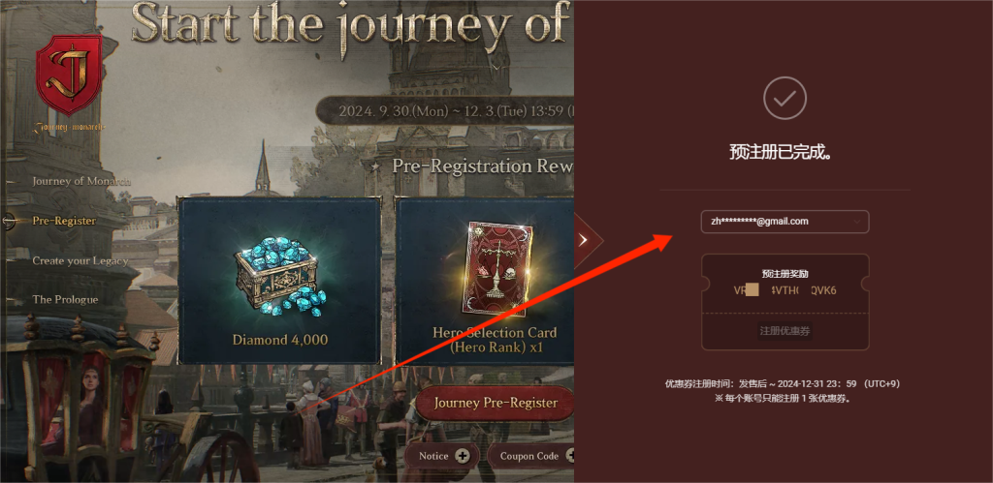Click the Journey Pre-Register button
993x483 pixels.
tap(496, 403)
